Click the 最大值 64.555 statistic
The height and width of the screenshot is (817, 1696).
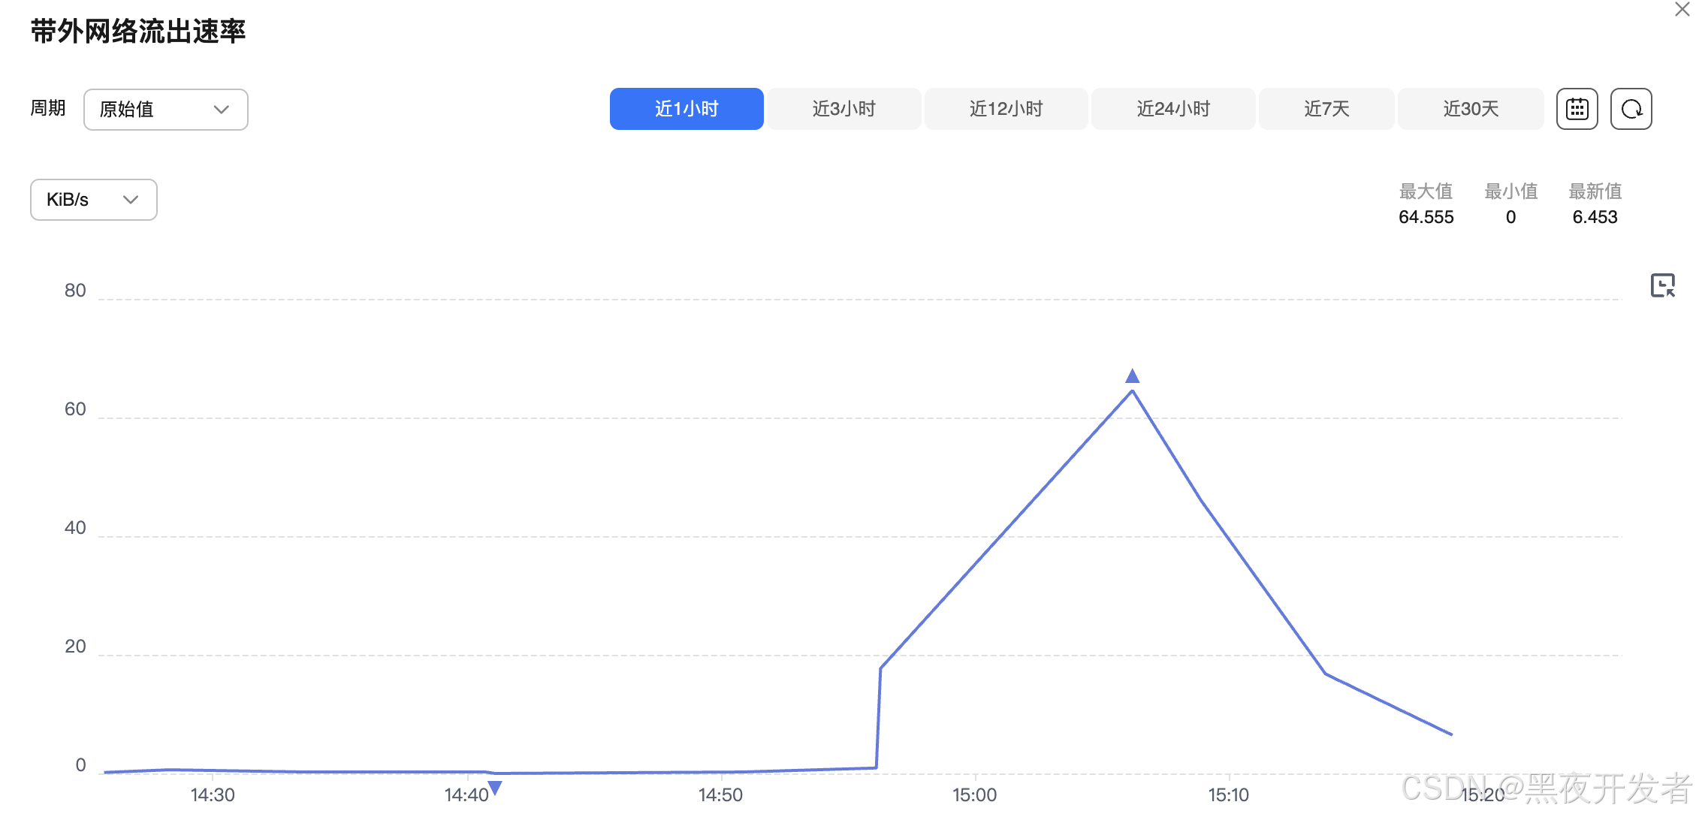point(1426,217)
